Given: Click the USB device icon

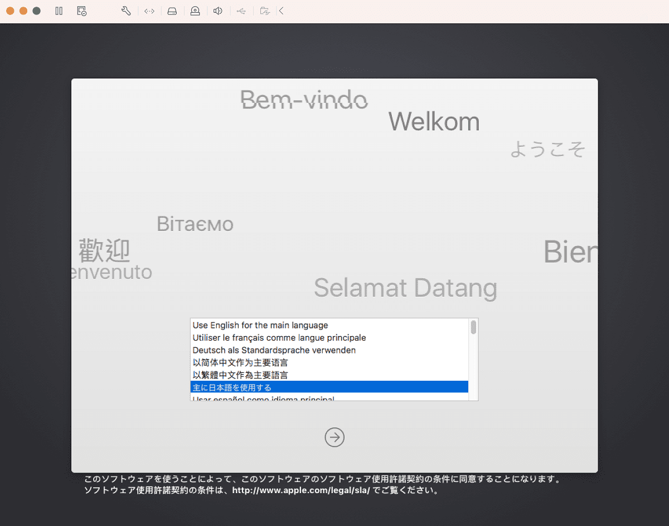Looking at the screenshot, I should 241,11.
